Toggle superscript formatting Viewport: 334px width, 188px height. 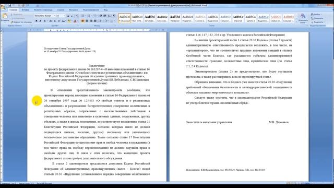[x=59, y=21]
